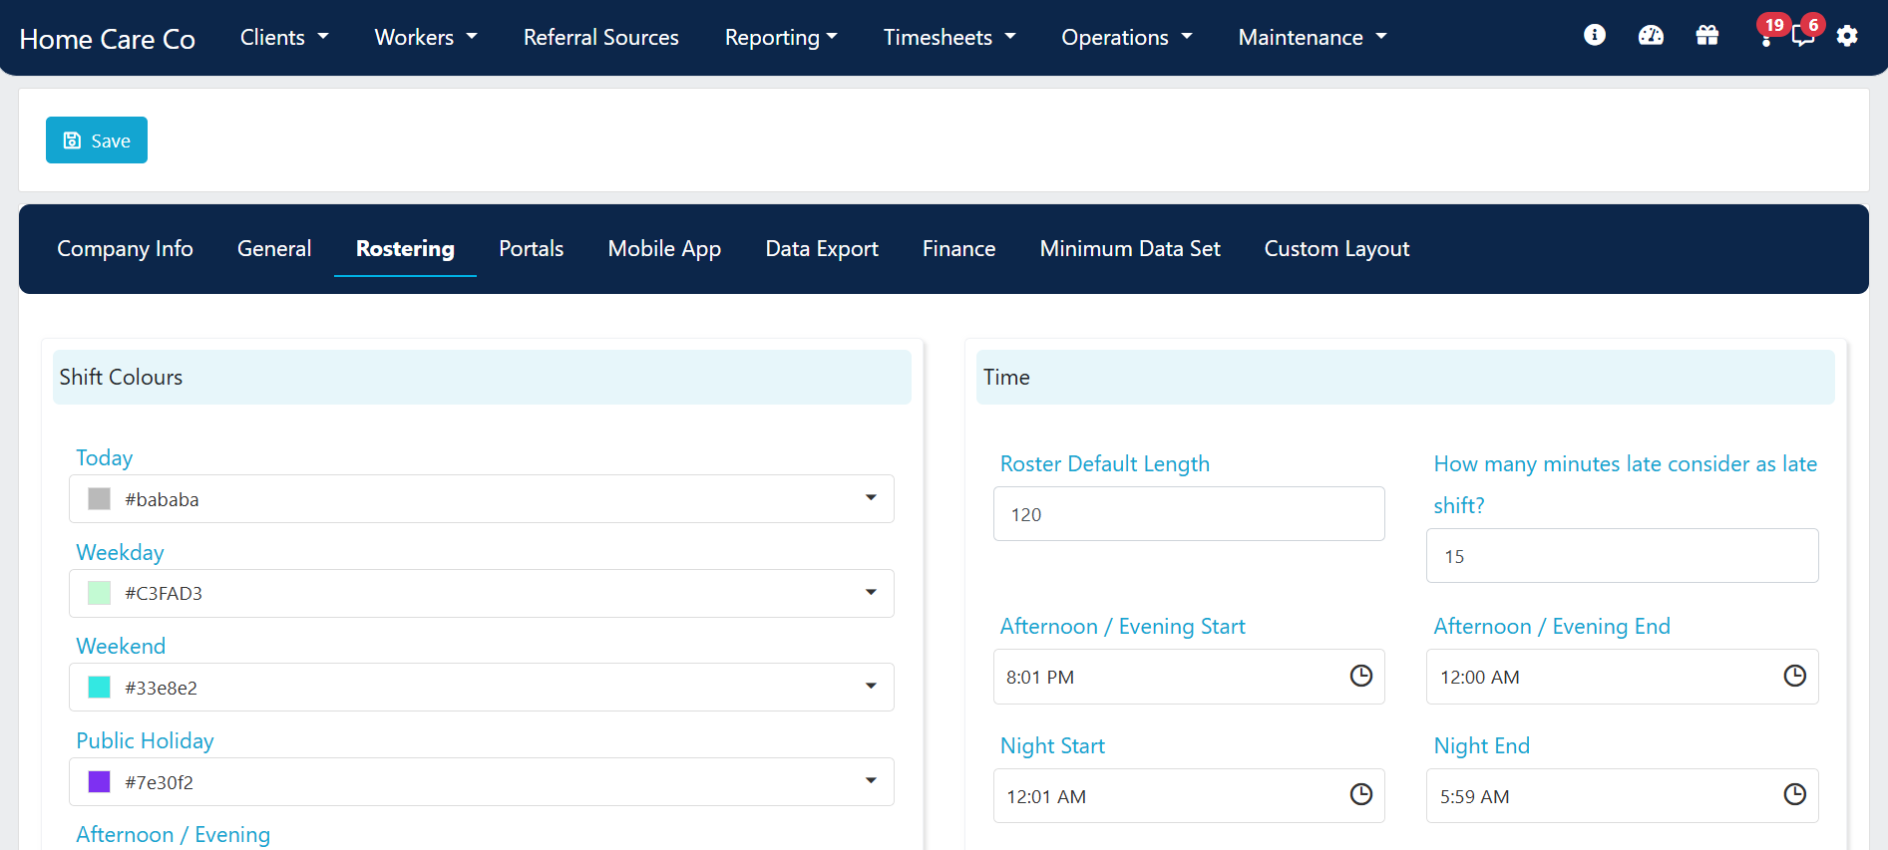Click clock icon in Afternoon / Evening Start
1888x850 pixels.
[1361, 676]
